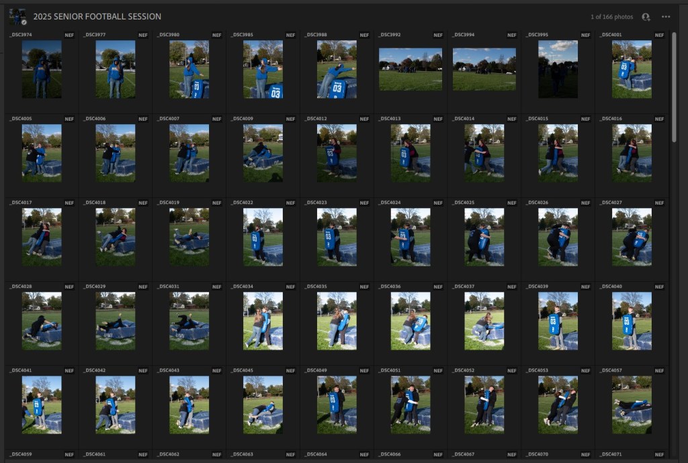Click the NEF badge on _DSC4040

[x=658, y=287]
